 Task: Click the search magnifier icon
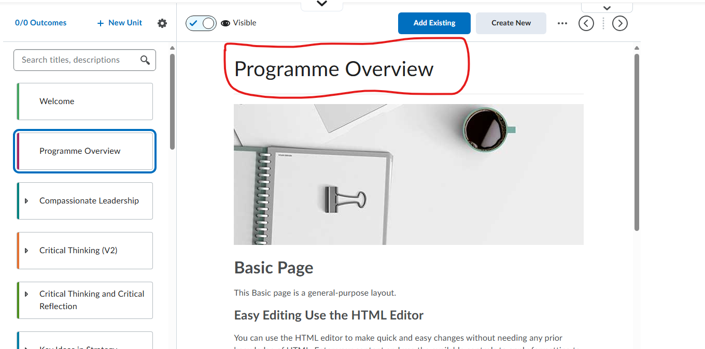pos(145,60)
